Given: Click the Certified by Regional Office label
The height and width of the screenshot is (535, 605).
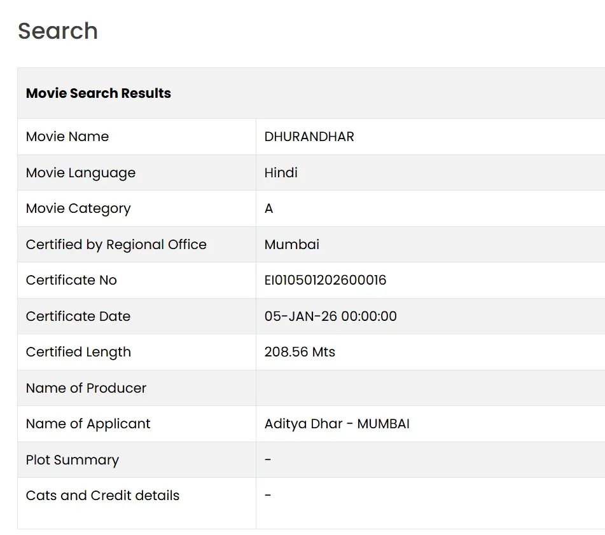Looking at the screenshot, I should point(116,245).
